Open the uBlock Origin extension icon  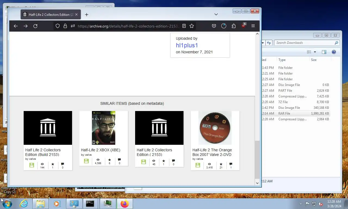pyautogui.click(x=243, y=26)
